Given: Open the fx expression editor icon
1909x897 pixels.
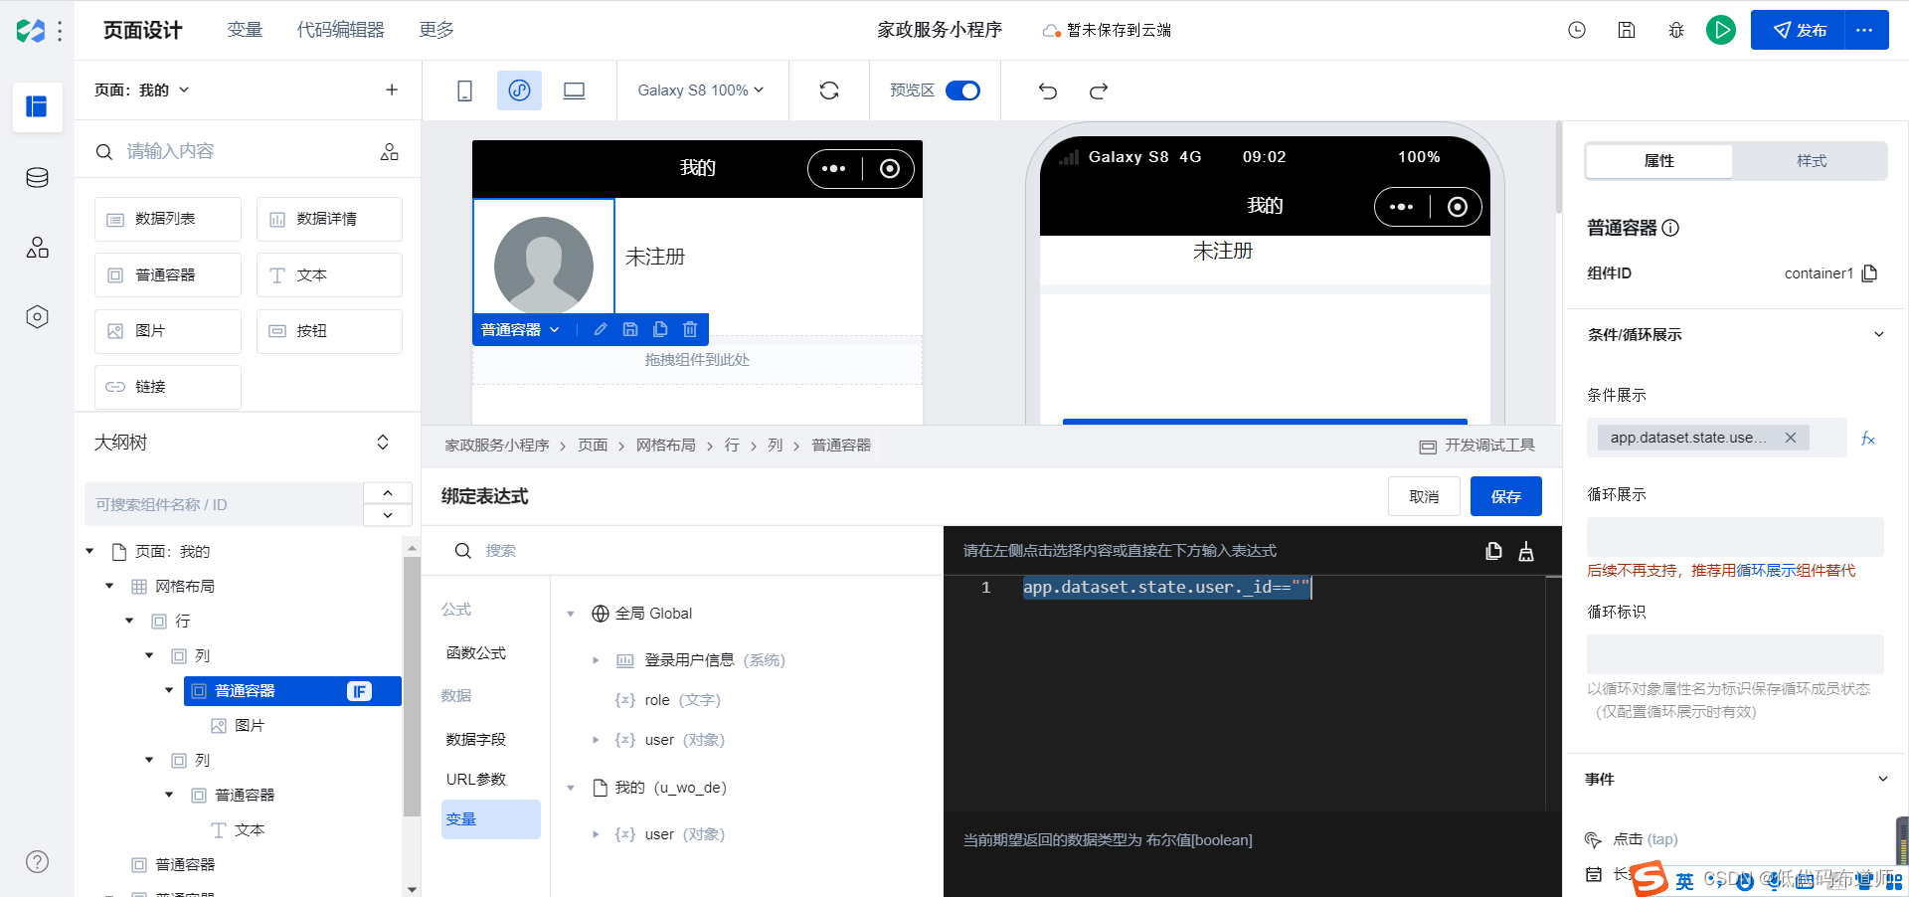Looking at the screenshot, I should coord(1868,439).
